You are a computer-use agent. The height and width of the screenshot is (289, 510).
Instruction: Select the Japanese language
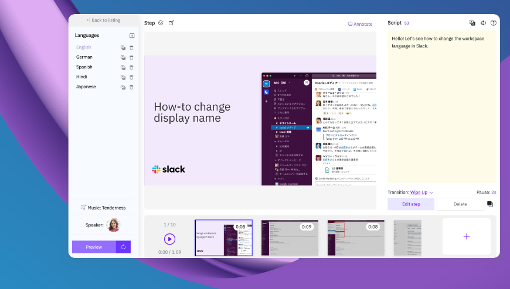[86, 87]
